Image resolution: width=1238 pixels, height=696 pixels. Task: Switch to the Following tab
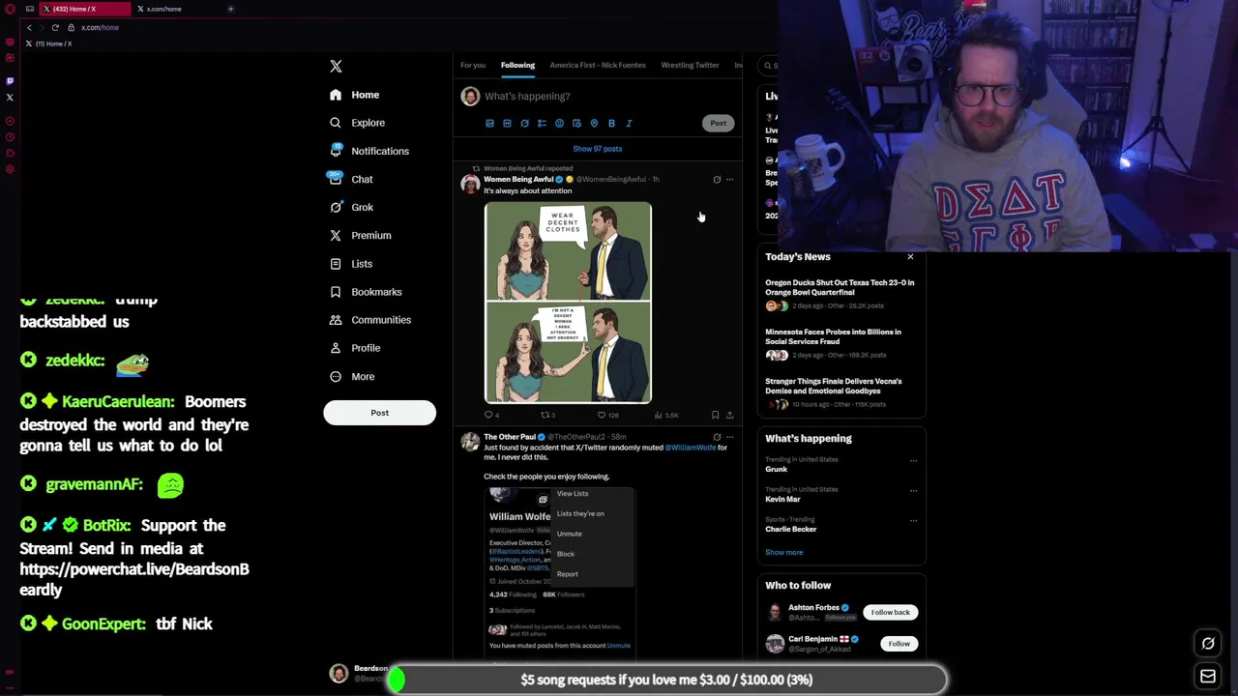[x=517, y=65]
